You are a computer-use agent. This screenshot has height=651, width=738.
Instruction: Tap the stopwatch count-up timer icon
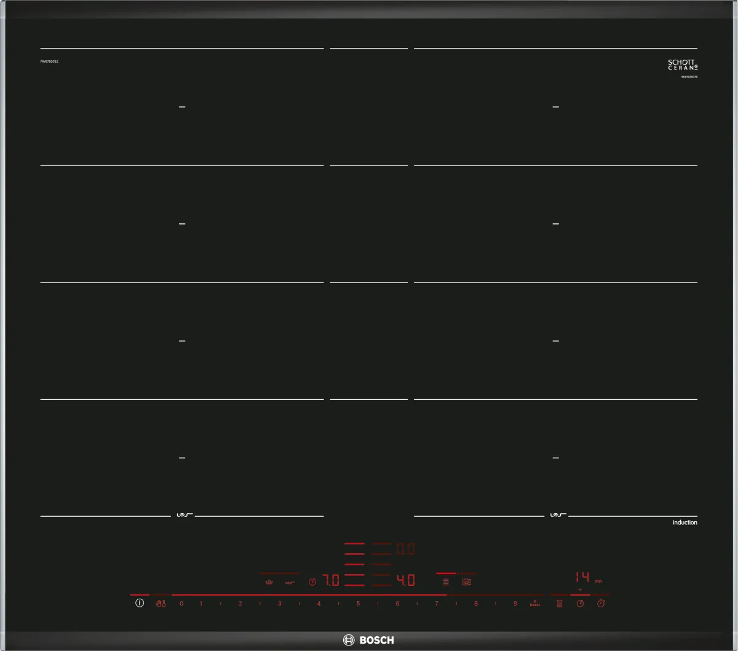[601, 604]
